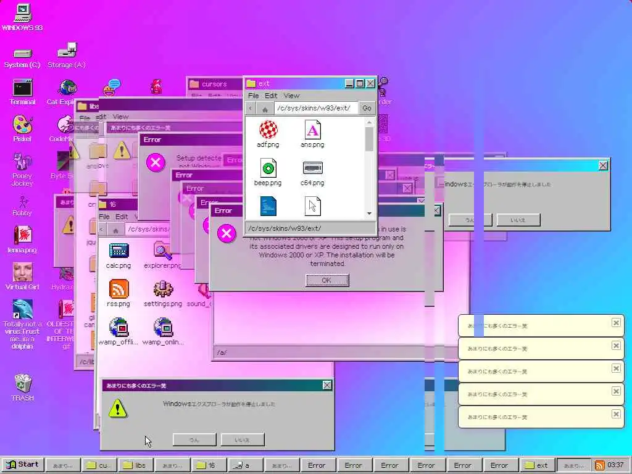Click the back arrow in ext window toolbar
Viewport: 632px width, 474px height.
[251, 109]
